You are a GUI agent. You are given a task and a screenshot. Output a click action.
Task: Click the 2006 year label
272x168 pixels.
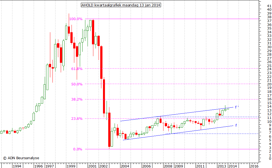pyautogui.click(x=146, y=166)
